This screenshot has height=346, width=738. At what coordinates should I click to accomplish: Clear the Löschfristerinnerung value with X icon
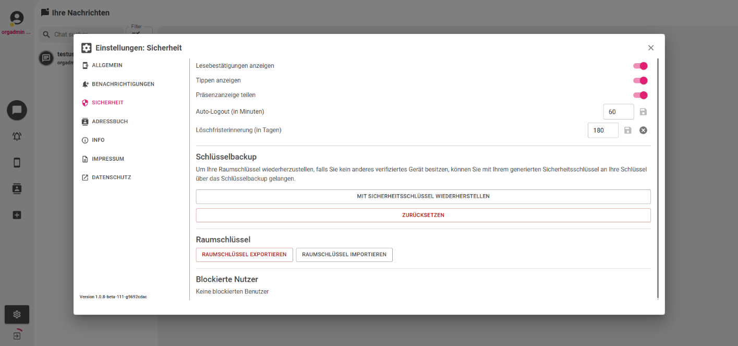click(643, 130)
